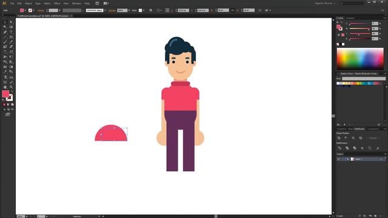Click Opacity label link in control bar
This screenshot has width=388, height=218.
click(x=112, y=10)
